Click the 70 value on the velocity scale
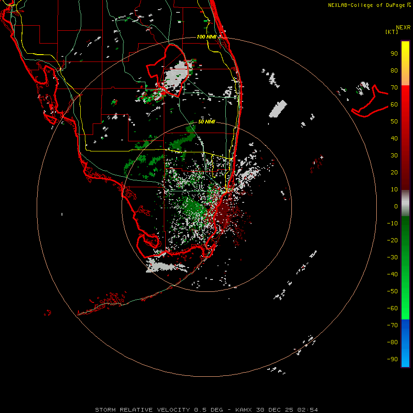The image size is (413, 413). pyautogui.click(x=394, y=88)
